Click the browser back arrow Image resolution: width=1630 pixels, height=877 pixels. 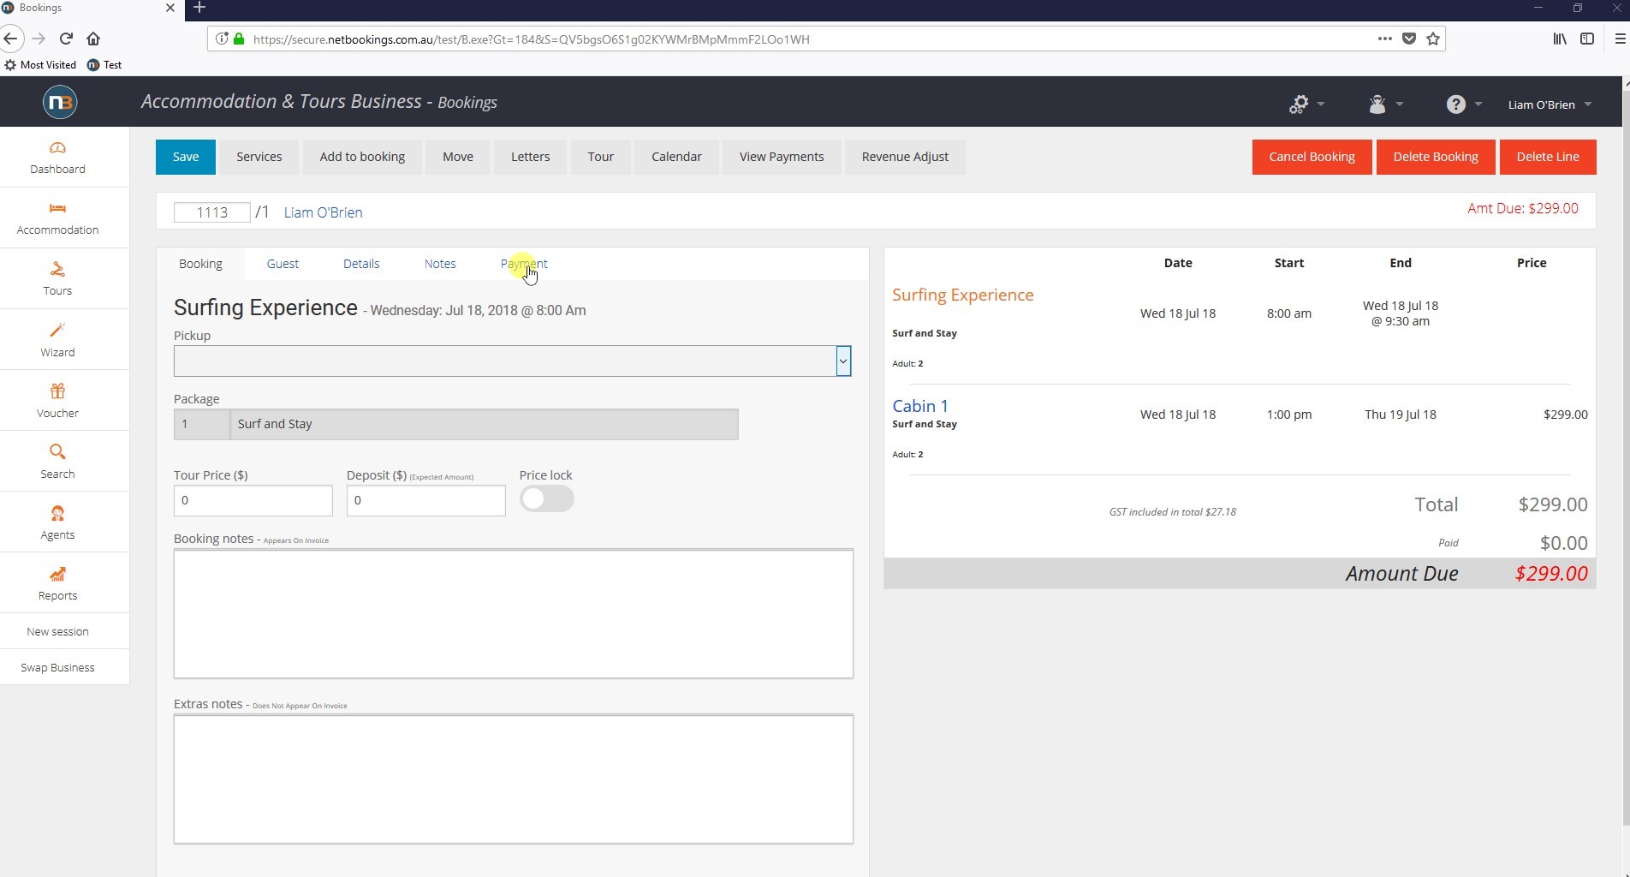pos(10,39)
